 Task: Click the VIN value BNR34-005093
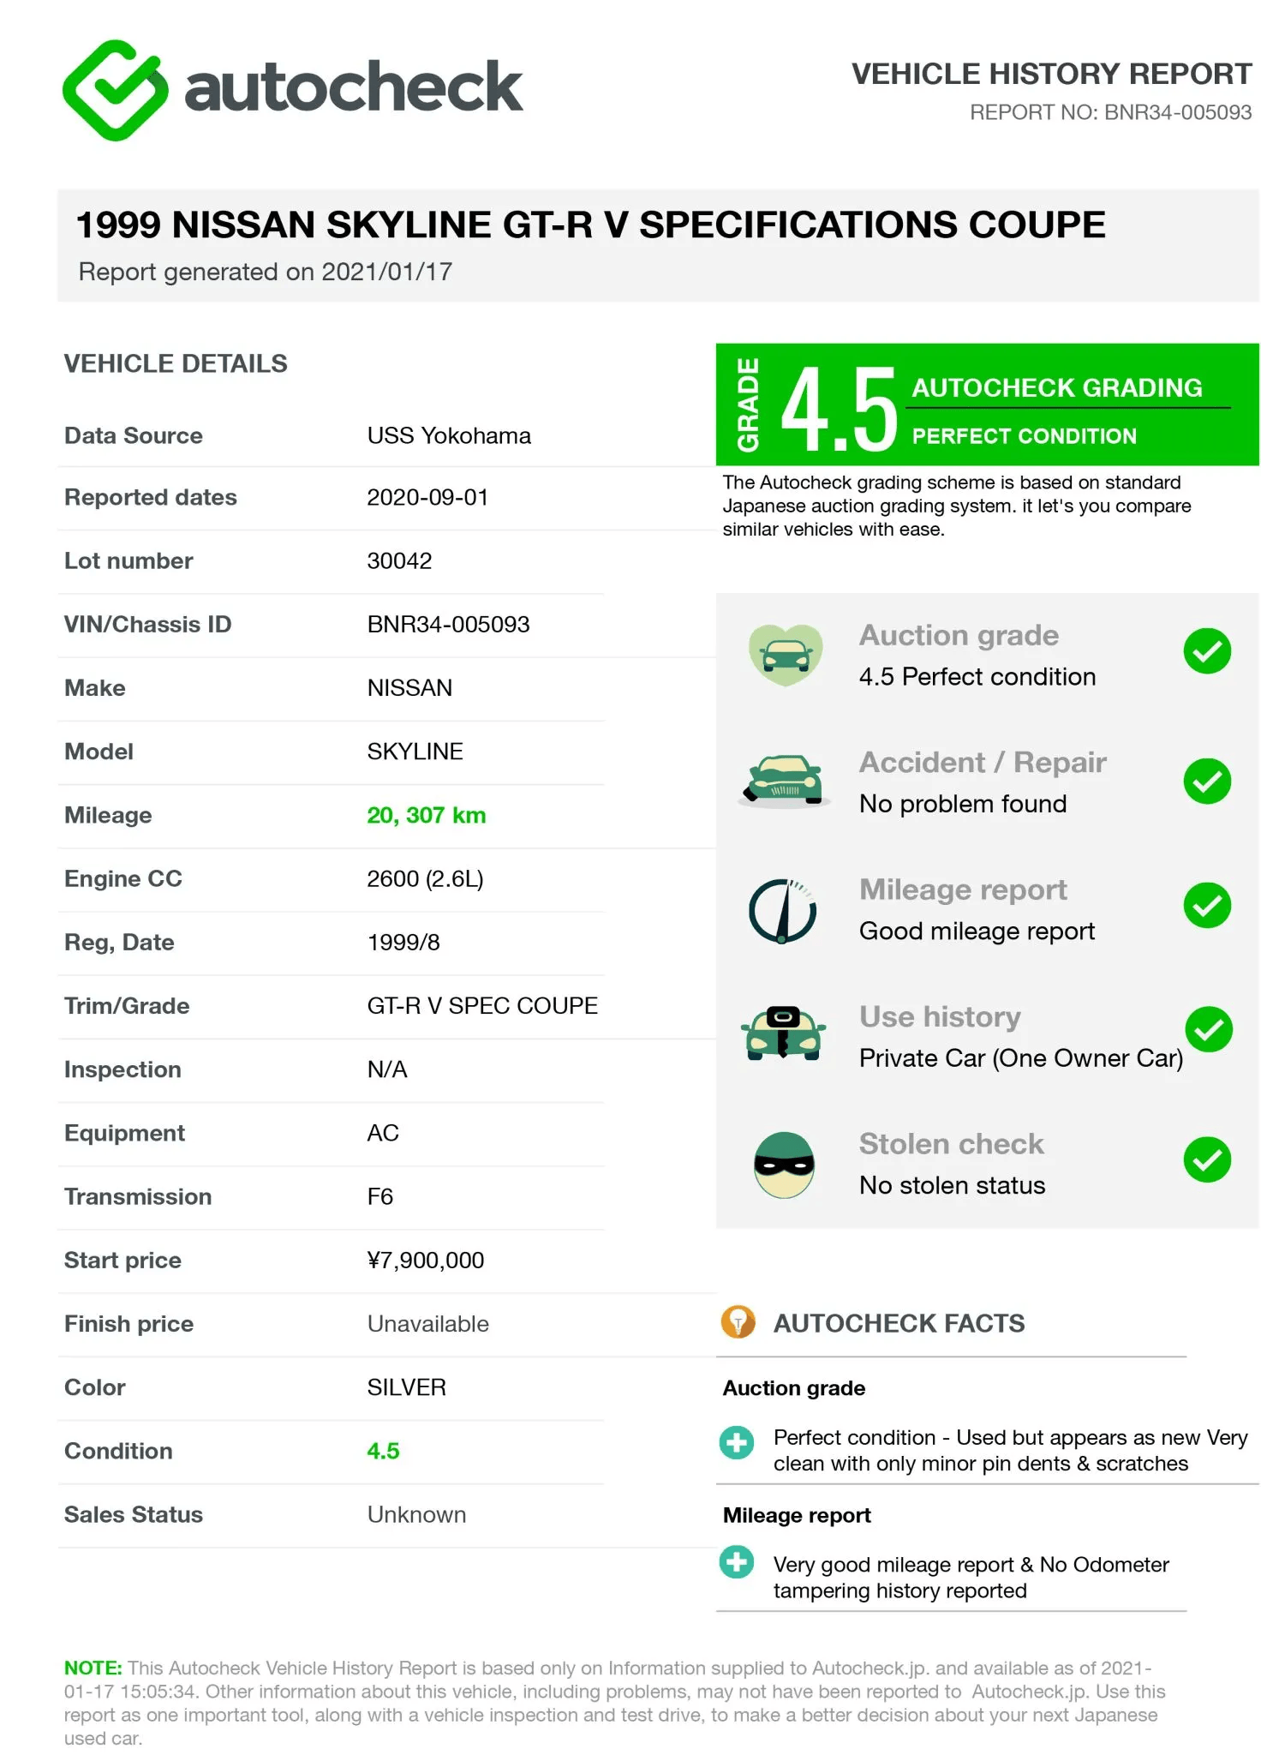[x=448, y=624]
